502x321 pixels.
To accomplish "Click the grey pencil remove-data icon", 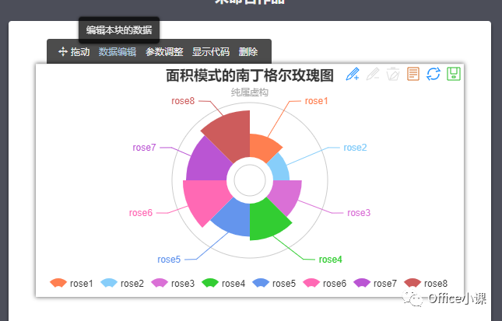I will 373,74.
